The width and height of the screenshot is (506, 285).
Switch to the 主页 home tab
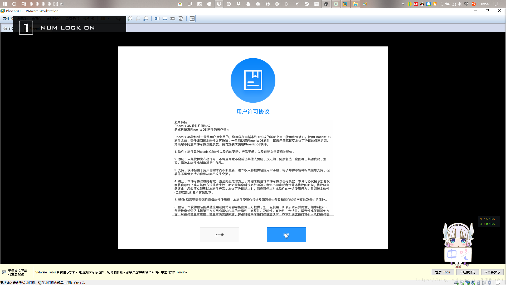point(8,28)
